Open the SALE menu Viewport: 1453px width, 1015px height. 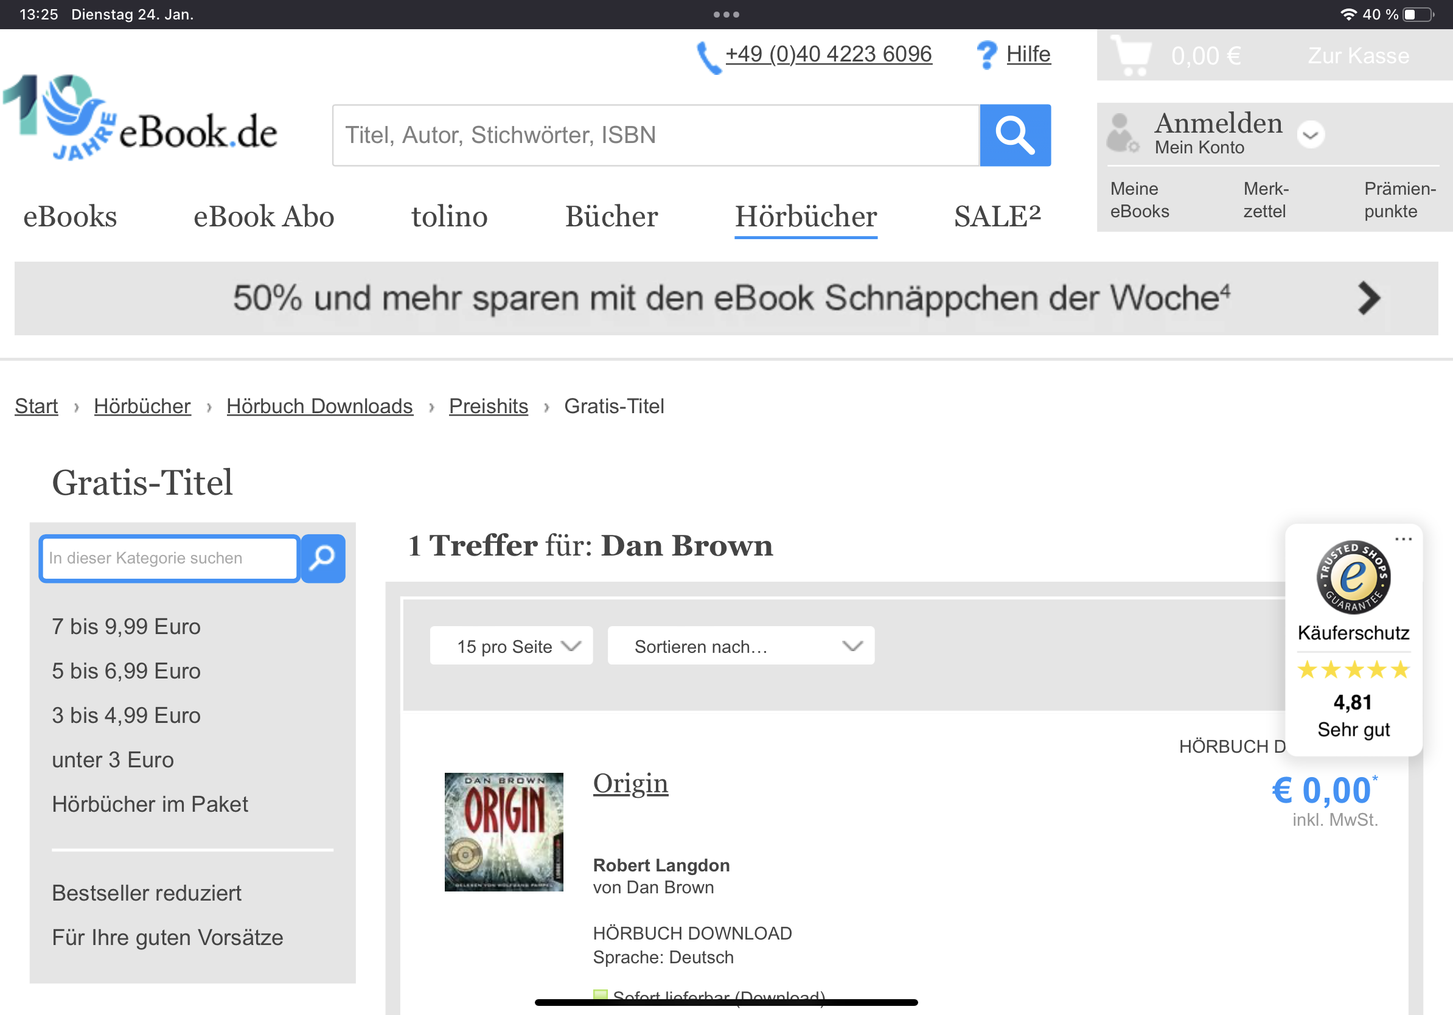point(997,217)
